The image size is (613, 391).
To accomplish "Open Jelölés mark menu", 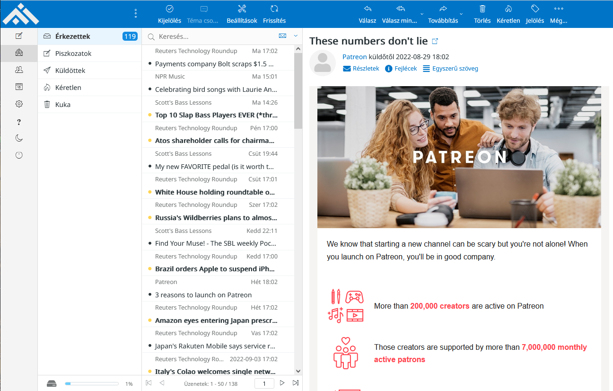I will click(535, 14).
